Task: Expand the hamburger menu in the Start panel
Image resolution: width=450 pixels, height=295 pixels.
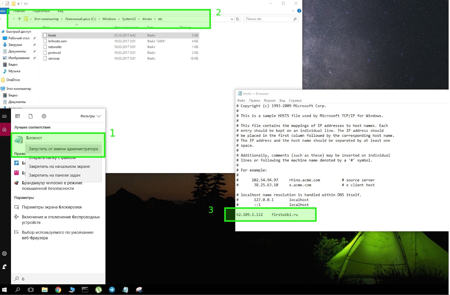Action: pyautogui.click(x=4, y=116)
